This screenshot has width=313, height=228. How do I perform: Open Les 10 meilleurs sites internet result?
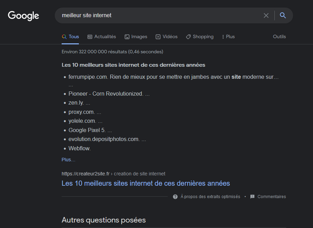pyautogui.click(x=146, y=183)
